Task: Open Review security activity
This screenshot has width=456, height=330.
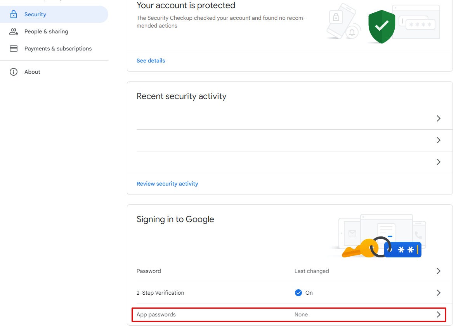Action: coord(167,184)
